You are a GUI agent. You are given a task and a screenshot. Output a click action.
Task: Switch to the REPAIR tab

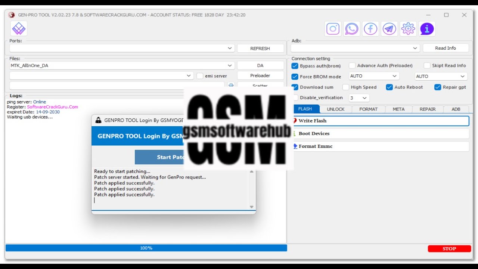pyautogui.click(x=428, y=109)
